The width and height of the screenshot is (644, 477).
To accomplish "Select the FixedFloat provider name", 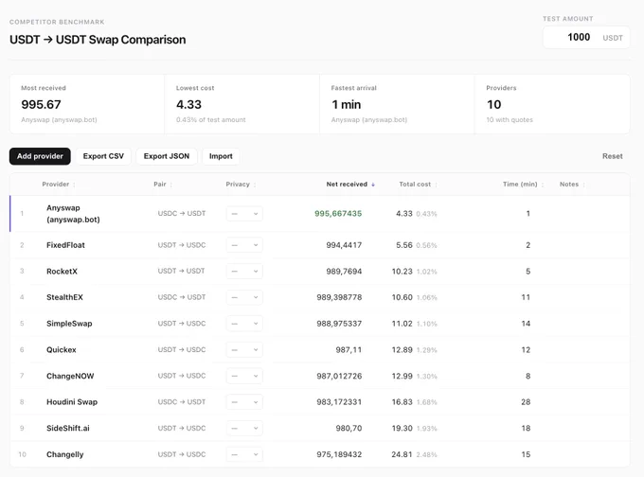I will pos(65,245).
